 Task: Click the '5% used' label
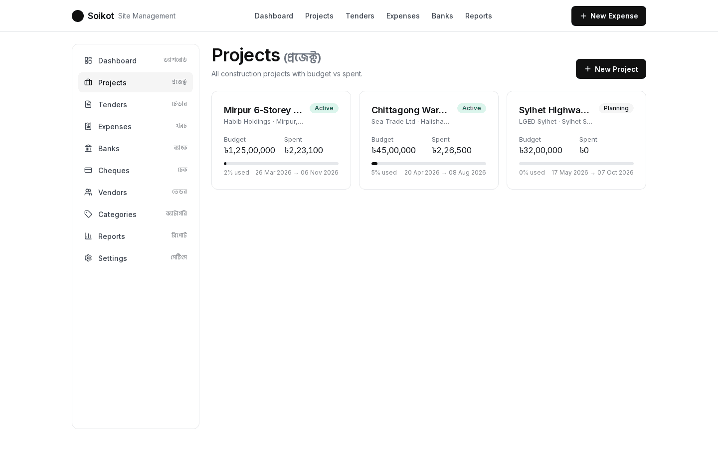(384, 173)
